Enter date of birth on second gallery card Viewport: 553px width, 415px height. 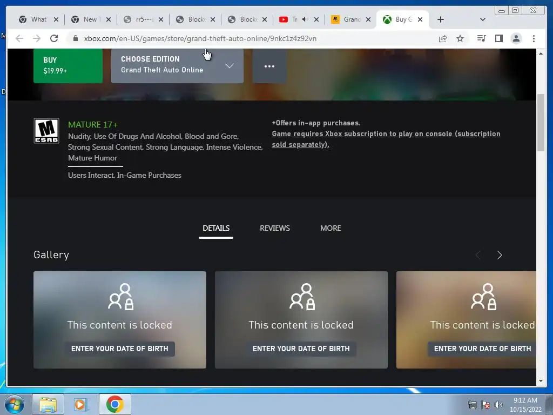pyautogui.click(x=301, y=349)
